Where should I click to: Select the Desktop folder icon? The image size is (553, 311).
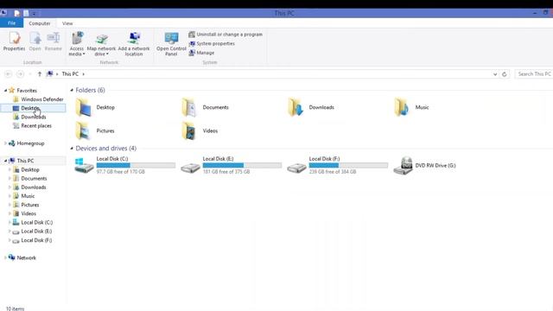point(84,107)
